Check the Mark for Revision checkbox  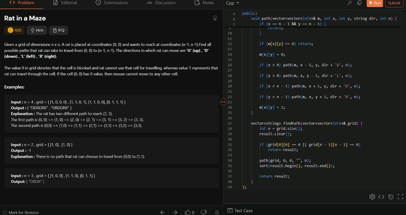pyautogui.click(x=5, y=213)
